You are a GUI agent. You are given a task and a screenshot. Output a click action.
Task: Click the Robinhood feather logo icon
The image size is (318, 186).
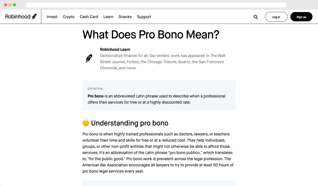pyautogui.click(x=34, y=17)
